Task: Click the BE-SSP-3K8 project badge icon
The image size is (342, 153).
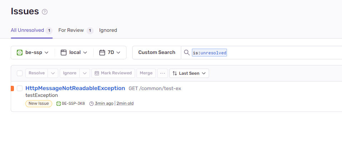Action: click(59, 104)
